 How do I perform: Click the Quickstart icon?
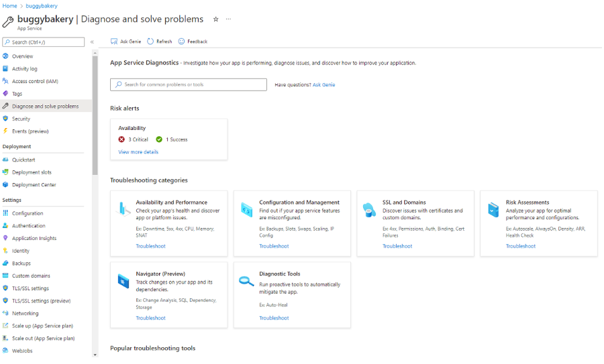5,160
